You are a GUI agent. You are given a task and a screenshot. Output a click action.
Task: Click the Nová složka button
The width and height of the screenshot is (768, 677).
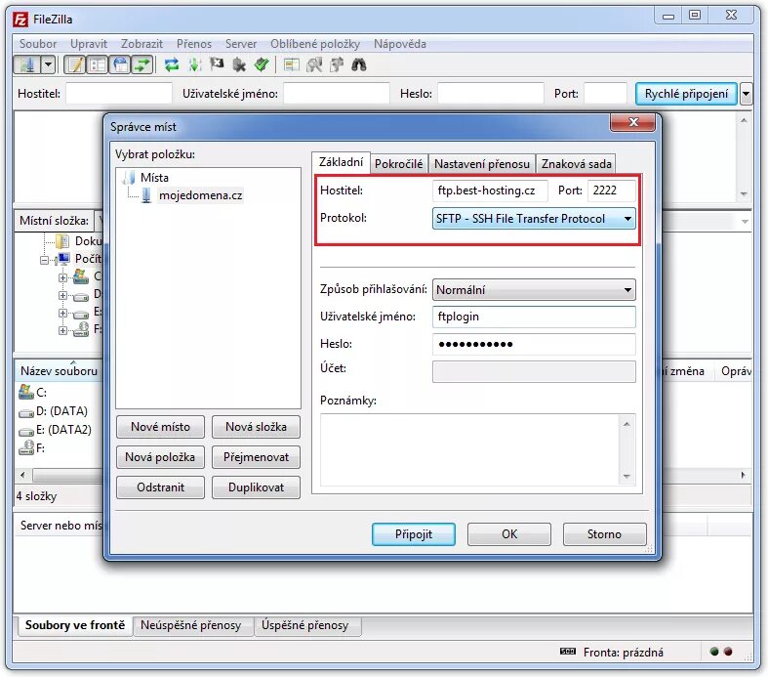tap(256, 427)
